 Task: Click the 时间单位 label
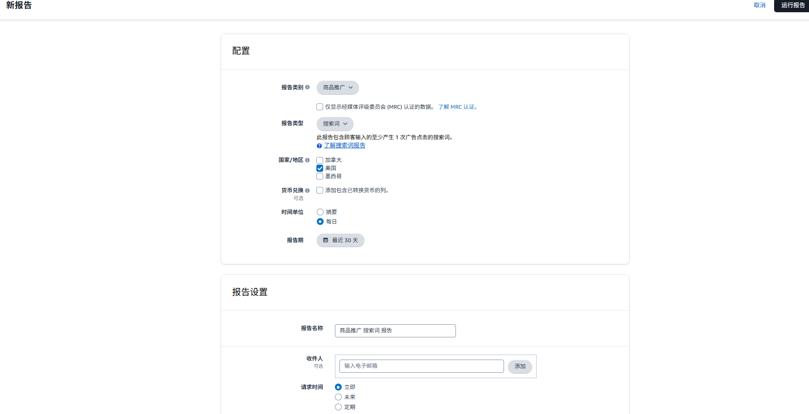tap(292, 212)
